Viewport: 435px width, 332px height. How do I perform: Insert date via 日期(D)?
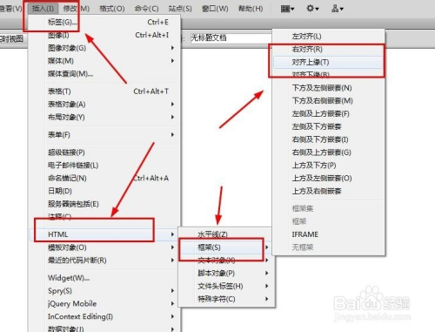(x=104, y=191)
